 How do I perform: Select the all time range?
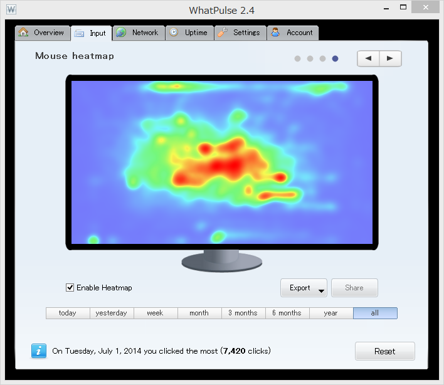tap(375, 313)
